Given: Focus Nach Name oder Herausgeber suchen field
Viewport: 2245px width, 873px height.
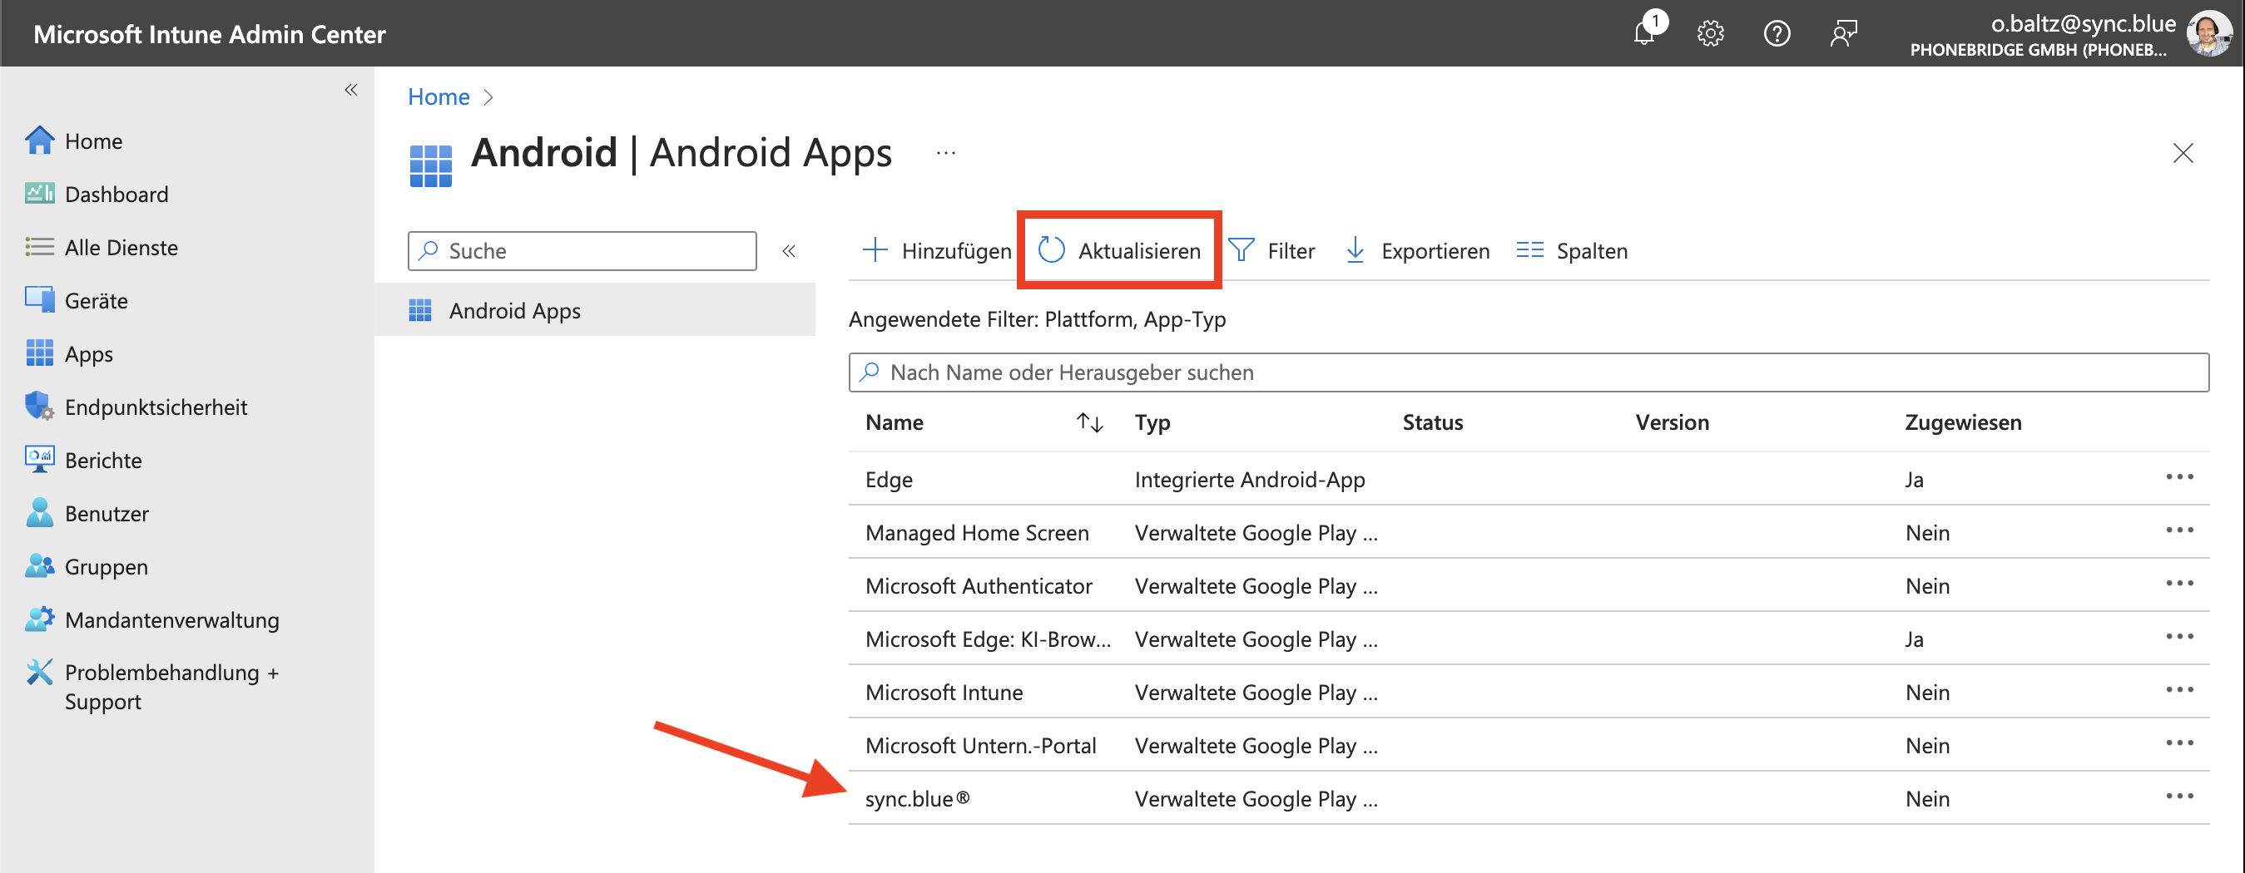Looking at the screenshot, I should tap(1529, 372).
